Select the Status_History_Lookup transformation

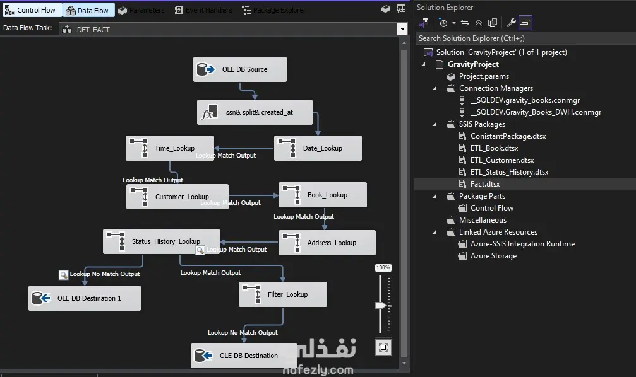[161, 241]
